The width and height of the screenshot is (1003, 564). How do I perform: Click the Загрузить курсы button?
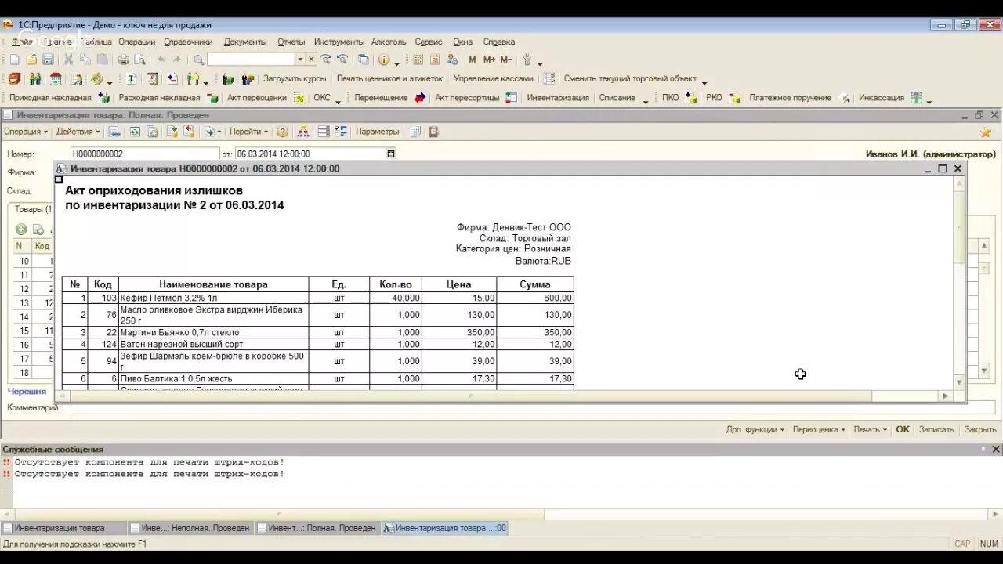tap(295, 78)
